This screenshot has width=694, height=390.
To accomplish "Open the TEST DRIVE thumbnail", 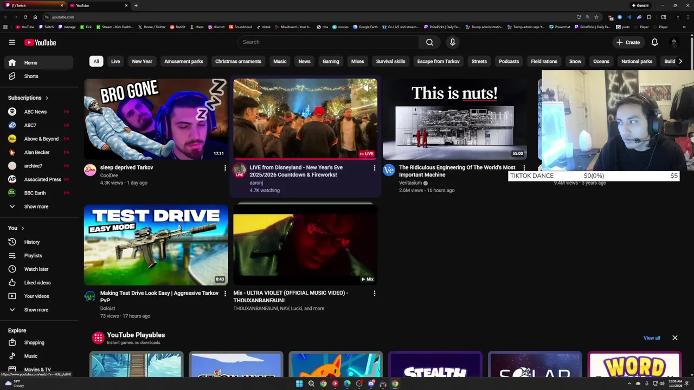I will pyautogui.click(x=156, y=245).
